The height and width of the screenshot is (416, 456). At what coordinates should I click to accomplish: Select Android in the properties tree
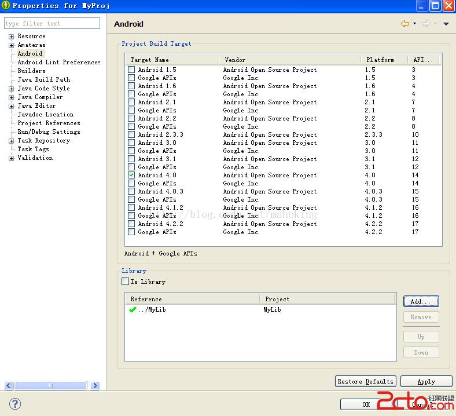point(30,53)
